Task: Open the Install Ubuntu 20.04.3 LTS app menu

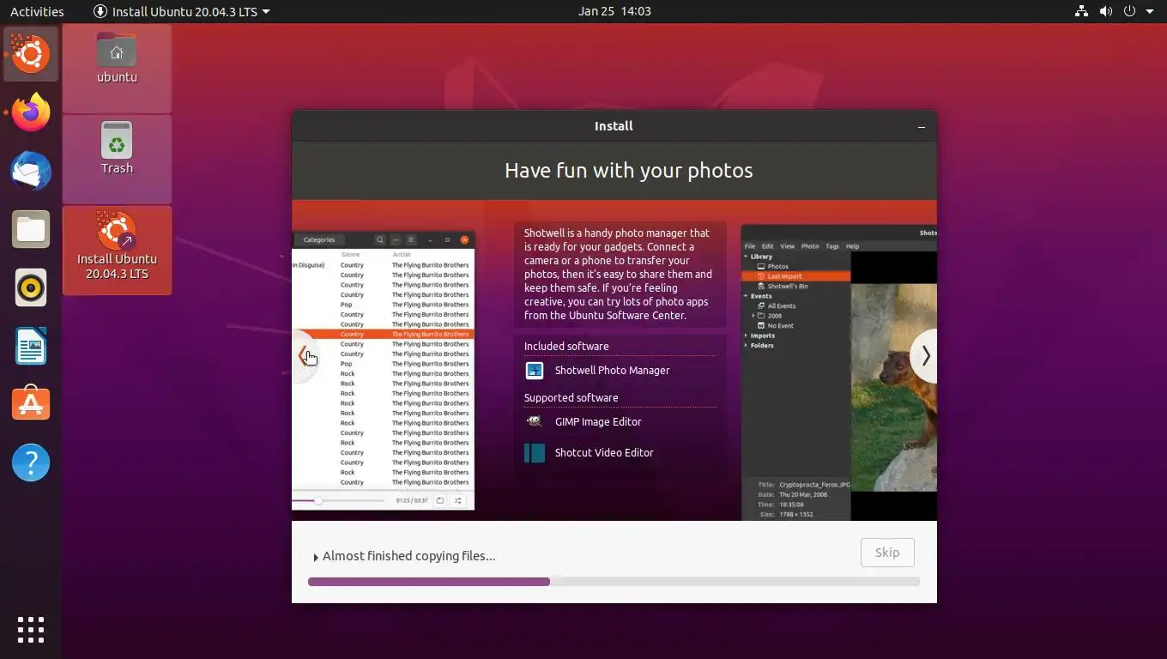Action: pyautogui.click(x=182, y=11)
